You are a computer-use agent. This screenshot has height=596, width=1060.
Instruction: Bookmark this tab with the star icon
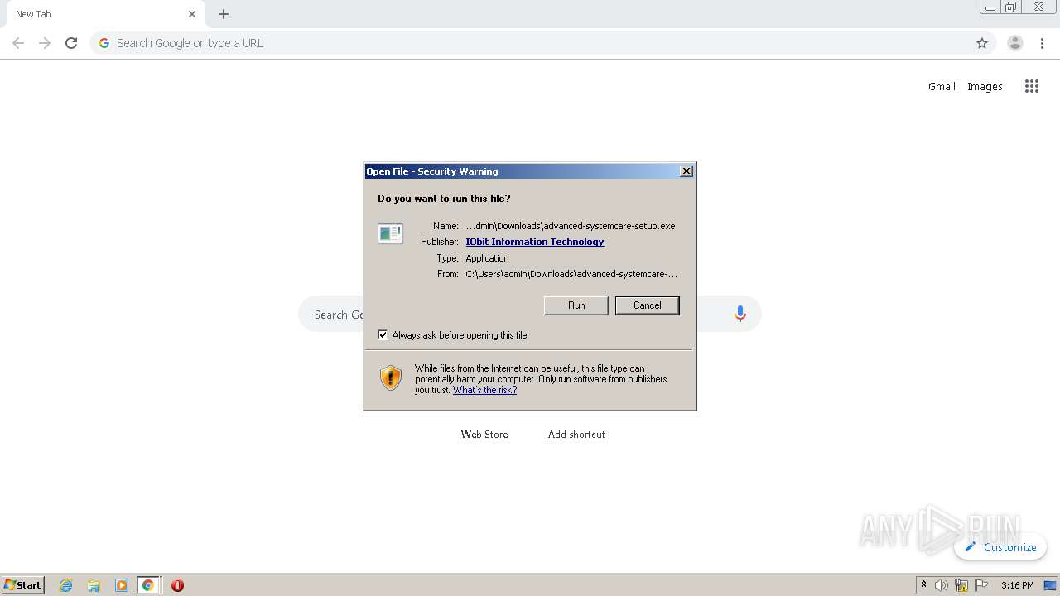point(982,43)
